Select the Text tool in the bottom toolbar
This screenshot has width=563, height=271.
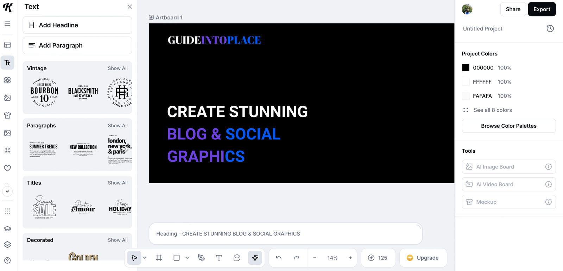219,258
